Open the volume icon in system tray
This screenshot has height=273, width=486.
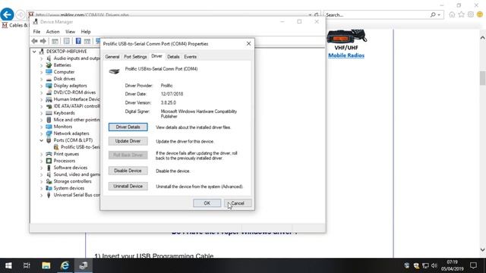(x=434, y=265)
